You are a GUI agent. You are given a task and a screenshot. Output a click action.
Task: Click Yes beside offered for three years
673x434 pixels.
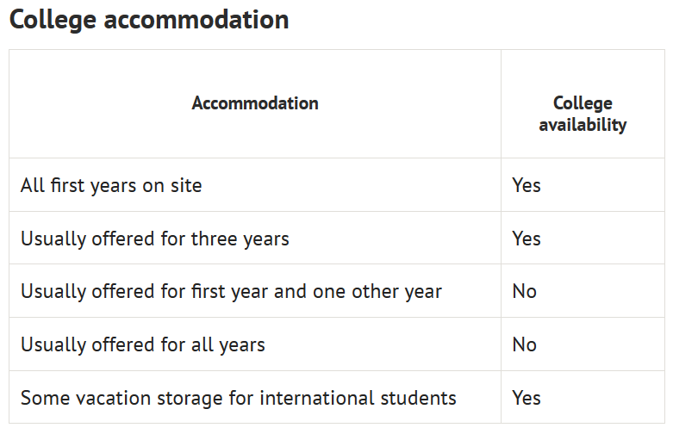click(x=527, y=239)
